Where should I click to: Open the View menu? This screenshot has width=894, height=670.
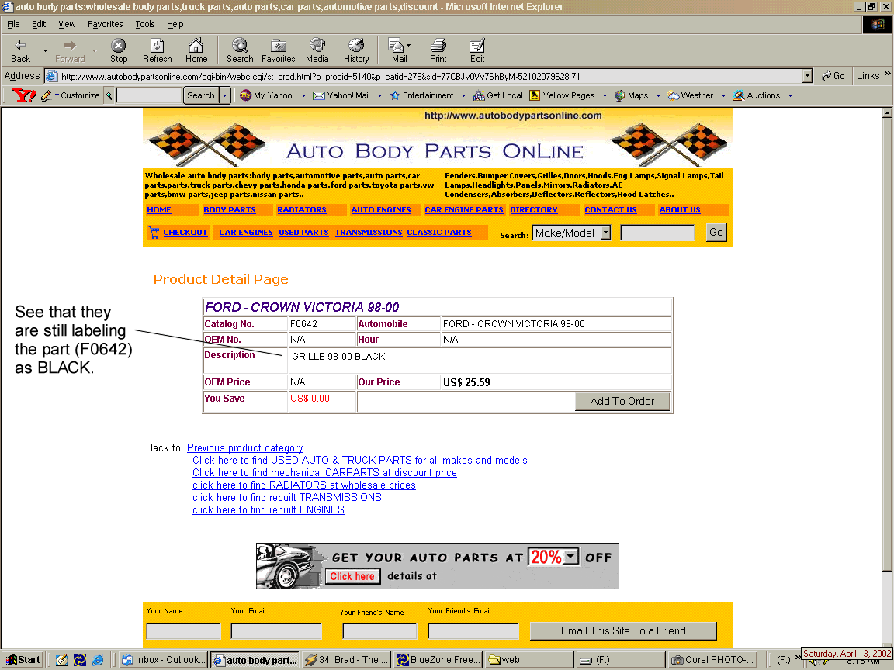[67, 24]
